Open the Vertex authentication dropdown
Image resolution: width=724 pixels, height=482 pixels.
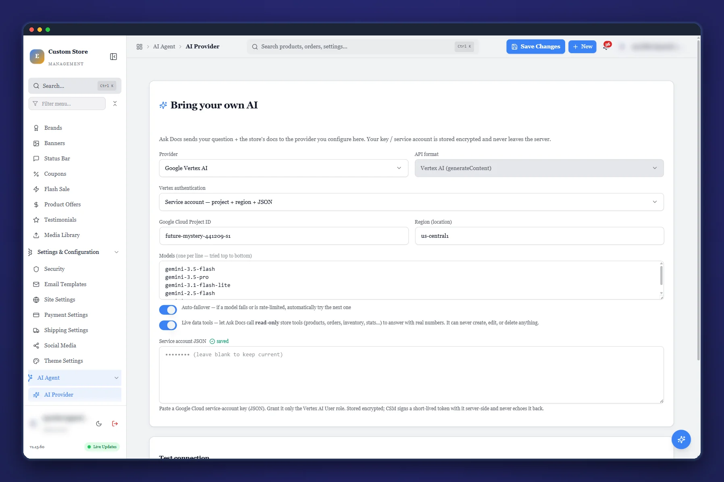[x=411, y=202]
